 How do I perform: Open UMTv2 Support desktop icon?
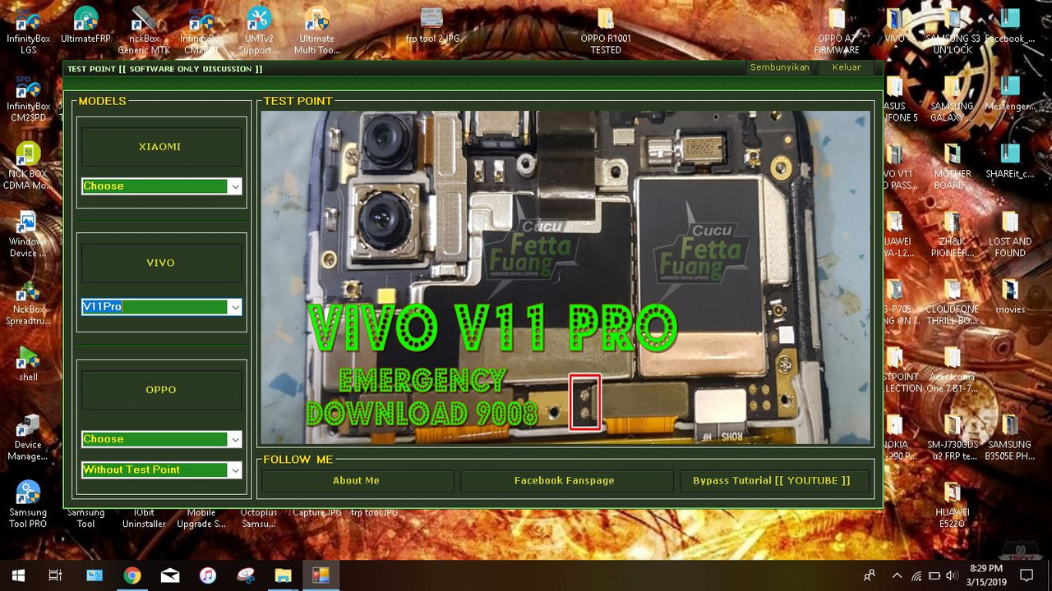[259, 30]
